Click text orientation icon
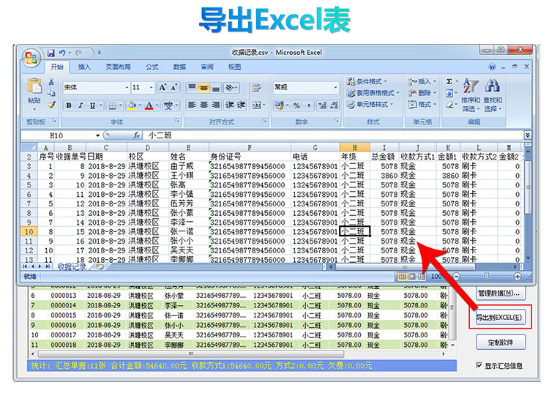 point(231,88)
